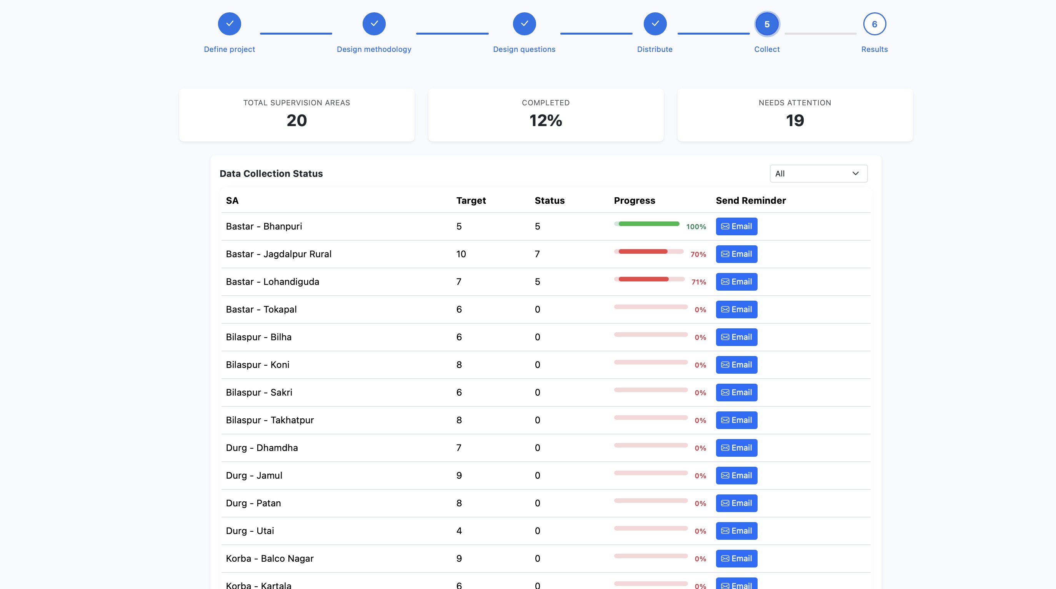Click the dropdown chevron beside All

click(x=855, y=173)
